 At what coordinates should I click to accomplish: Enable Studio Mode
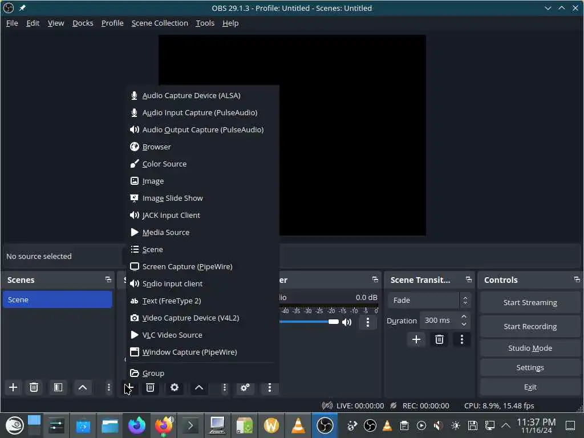530,348
